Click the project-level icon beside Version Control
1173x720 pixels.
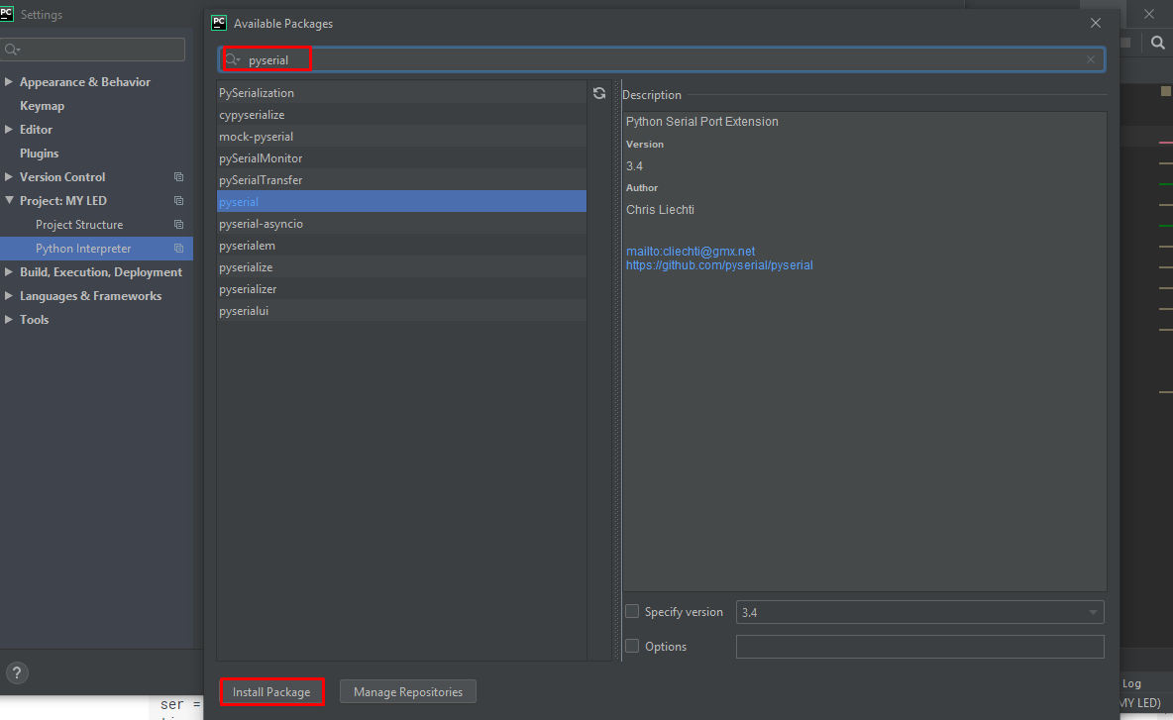coord(178,177)
